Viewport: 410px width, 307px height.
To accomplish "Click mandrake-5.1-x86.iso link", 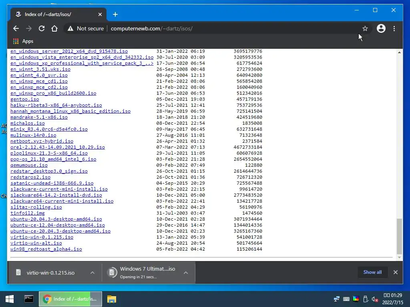I will click(x=39, y=117).
